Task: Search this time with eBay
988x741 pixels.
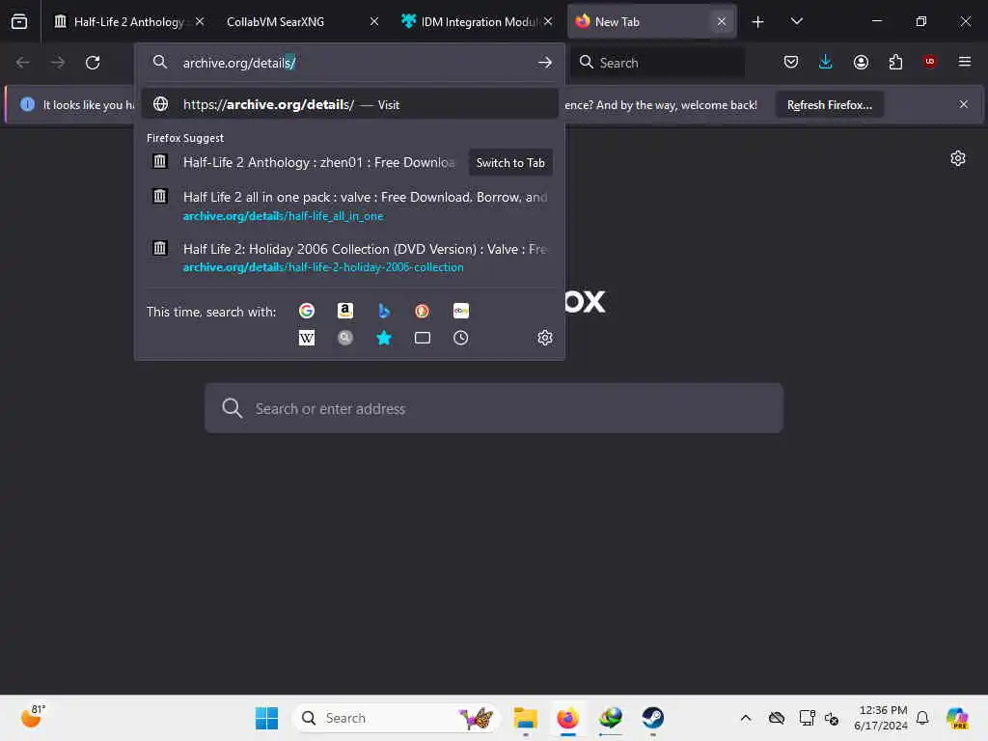Action: [460, 311]
